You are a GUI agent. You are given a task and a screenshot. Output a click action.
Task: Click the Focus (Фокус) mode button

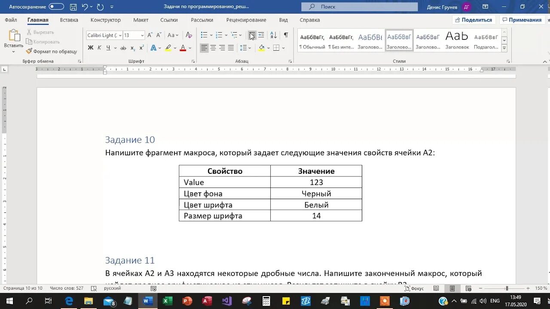[414, 288]
